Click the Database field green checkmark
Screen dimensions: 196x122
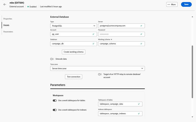click(x=94, y=44)
